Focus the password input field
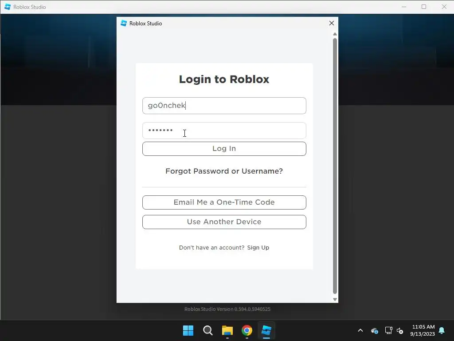Image resolution: width=454 pixels, height=341 pixels. tap(224, 131)
